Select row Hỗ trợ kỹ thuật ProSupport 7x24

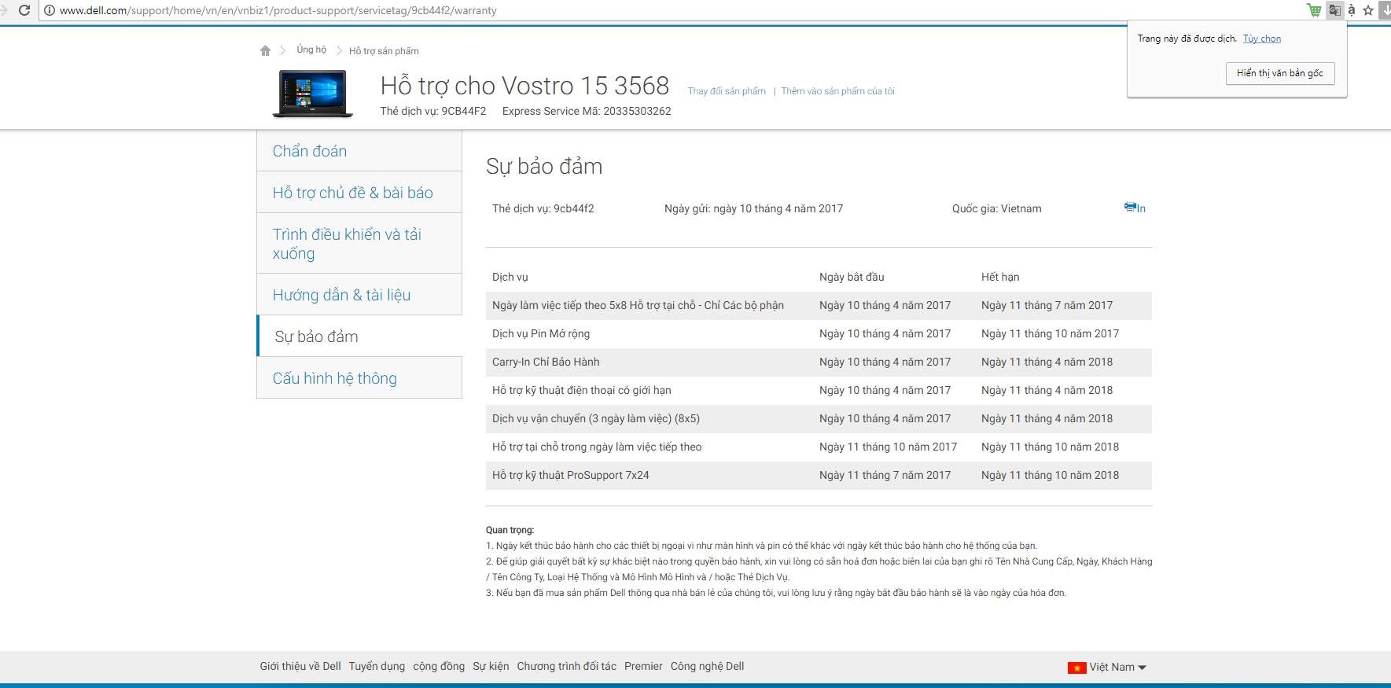point(819,476)
